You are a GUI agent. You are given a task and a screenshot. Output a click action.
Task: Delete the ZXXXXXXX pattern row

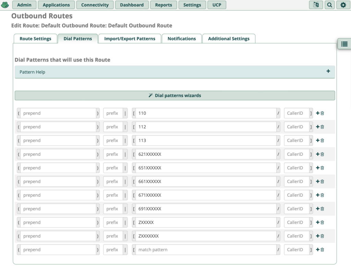click(x=322, y=236)
